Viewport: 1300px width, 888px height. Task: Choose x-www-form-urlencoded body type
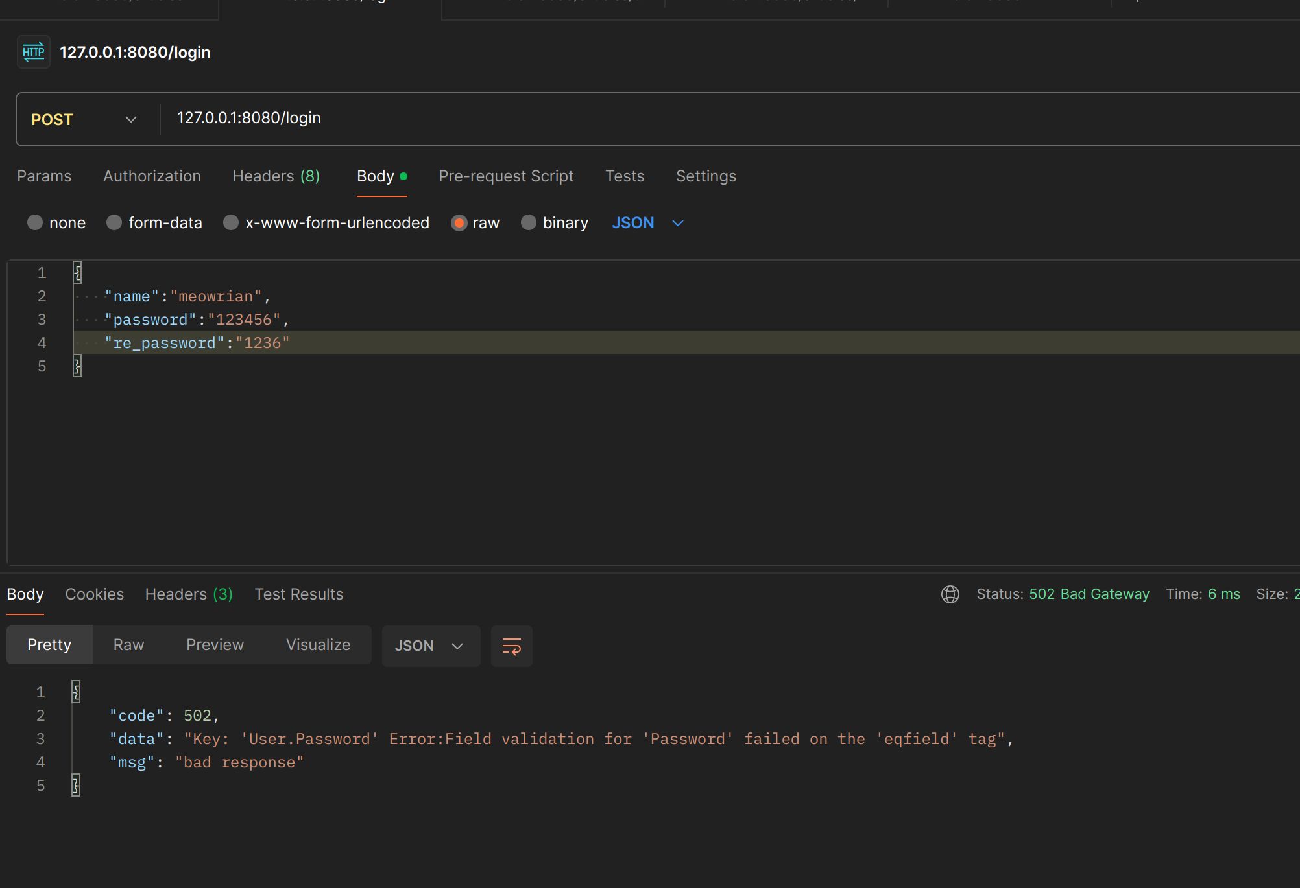[231, 223]
